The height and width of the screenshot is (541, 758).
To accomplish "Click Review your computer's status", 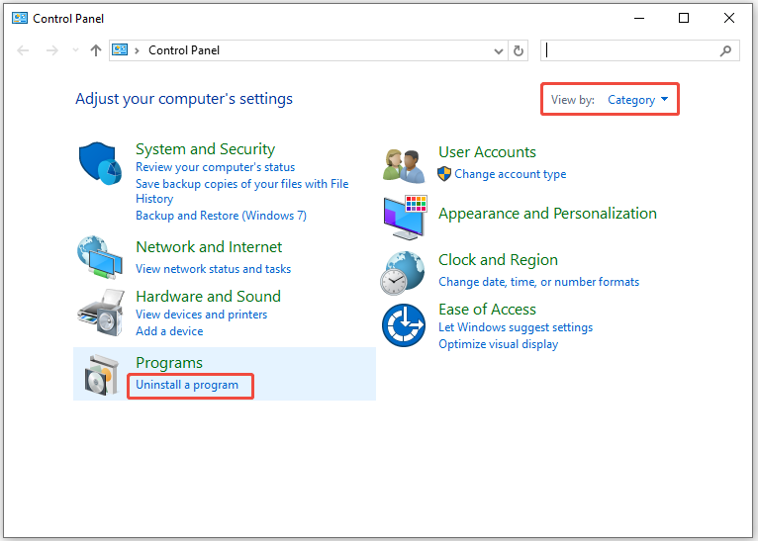I will click(x=215, y=167).
